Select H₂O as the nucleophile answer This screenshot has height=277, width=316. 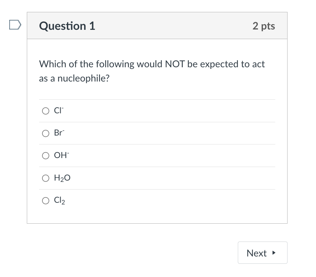coord(46,178)
